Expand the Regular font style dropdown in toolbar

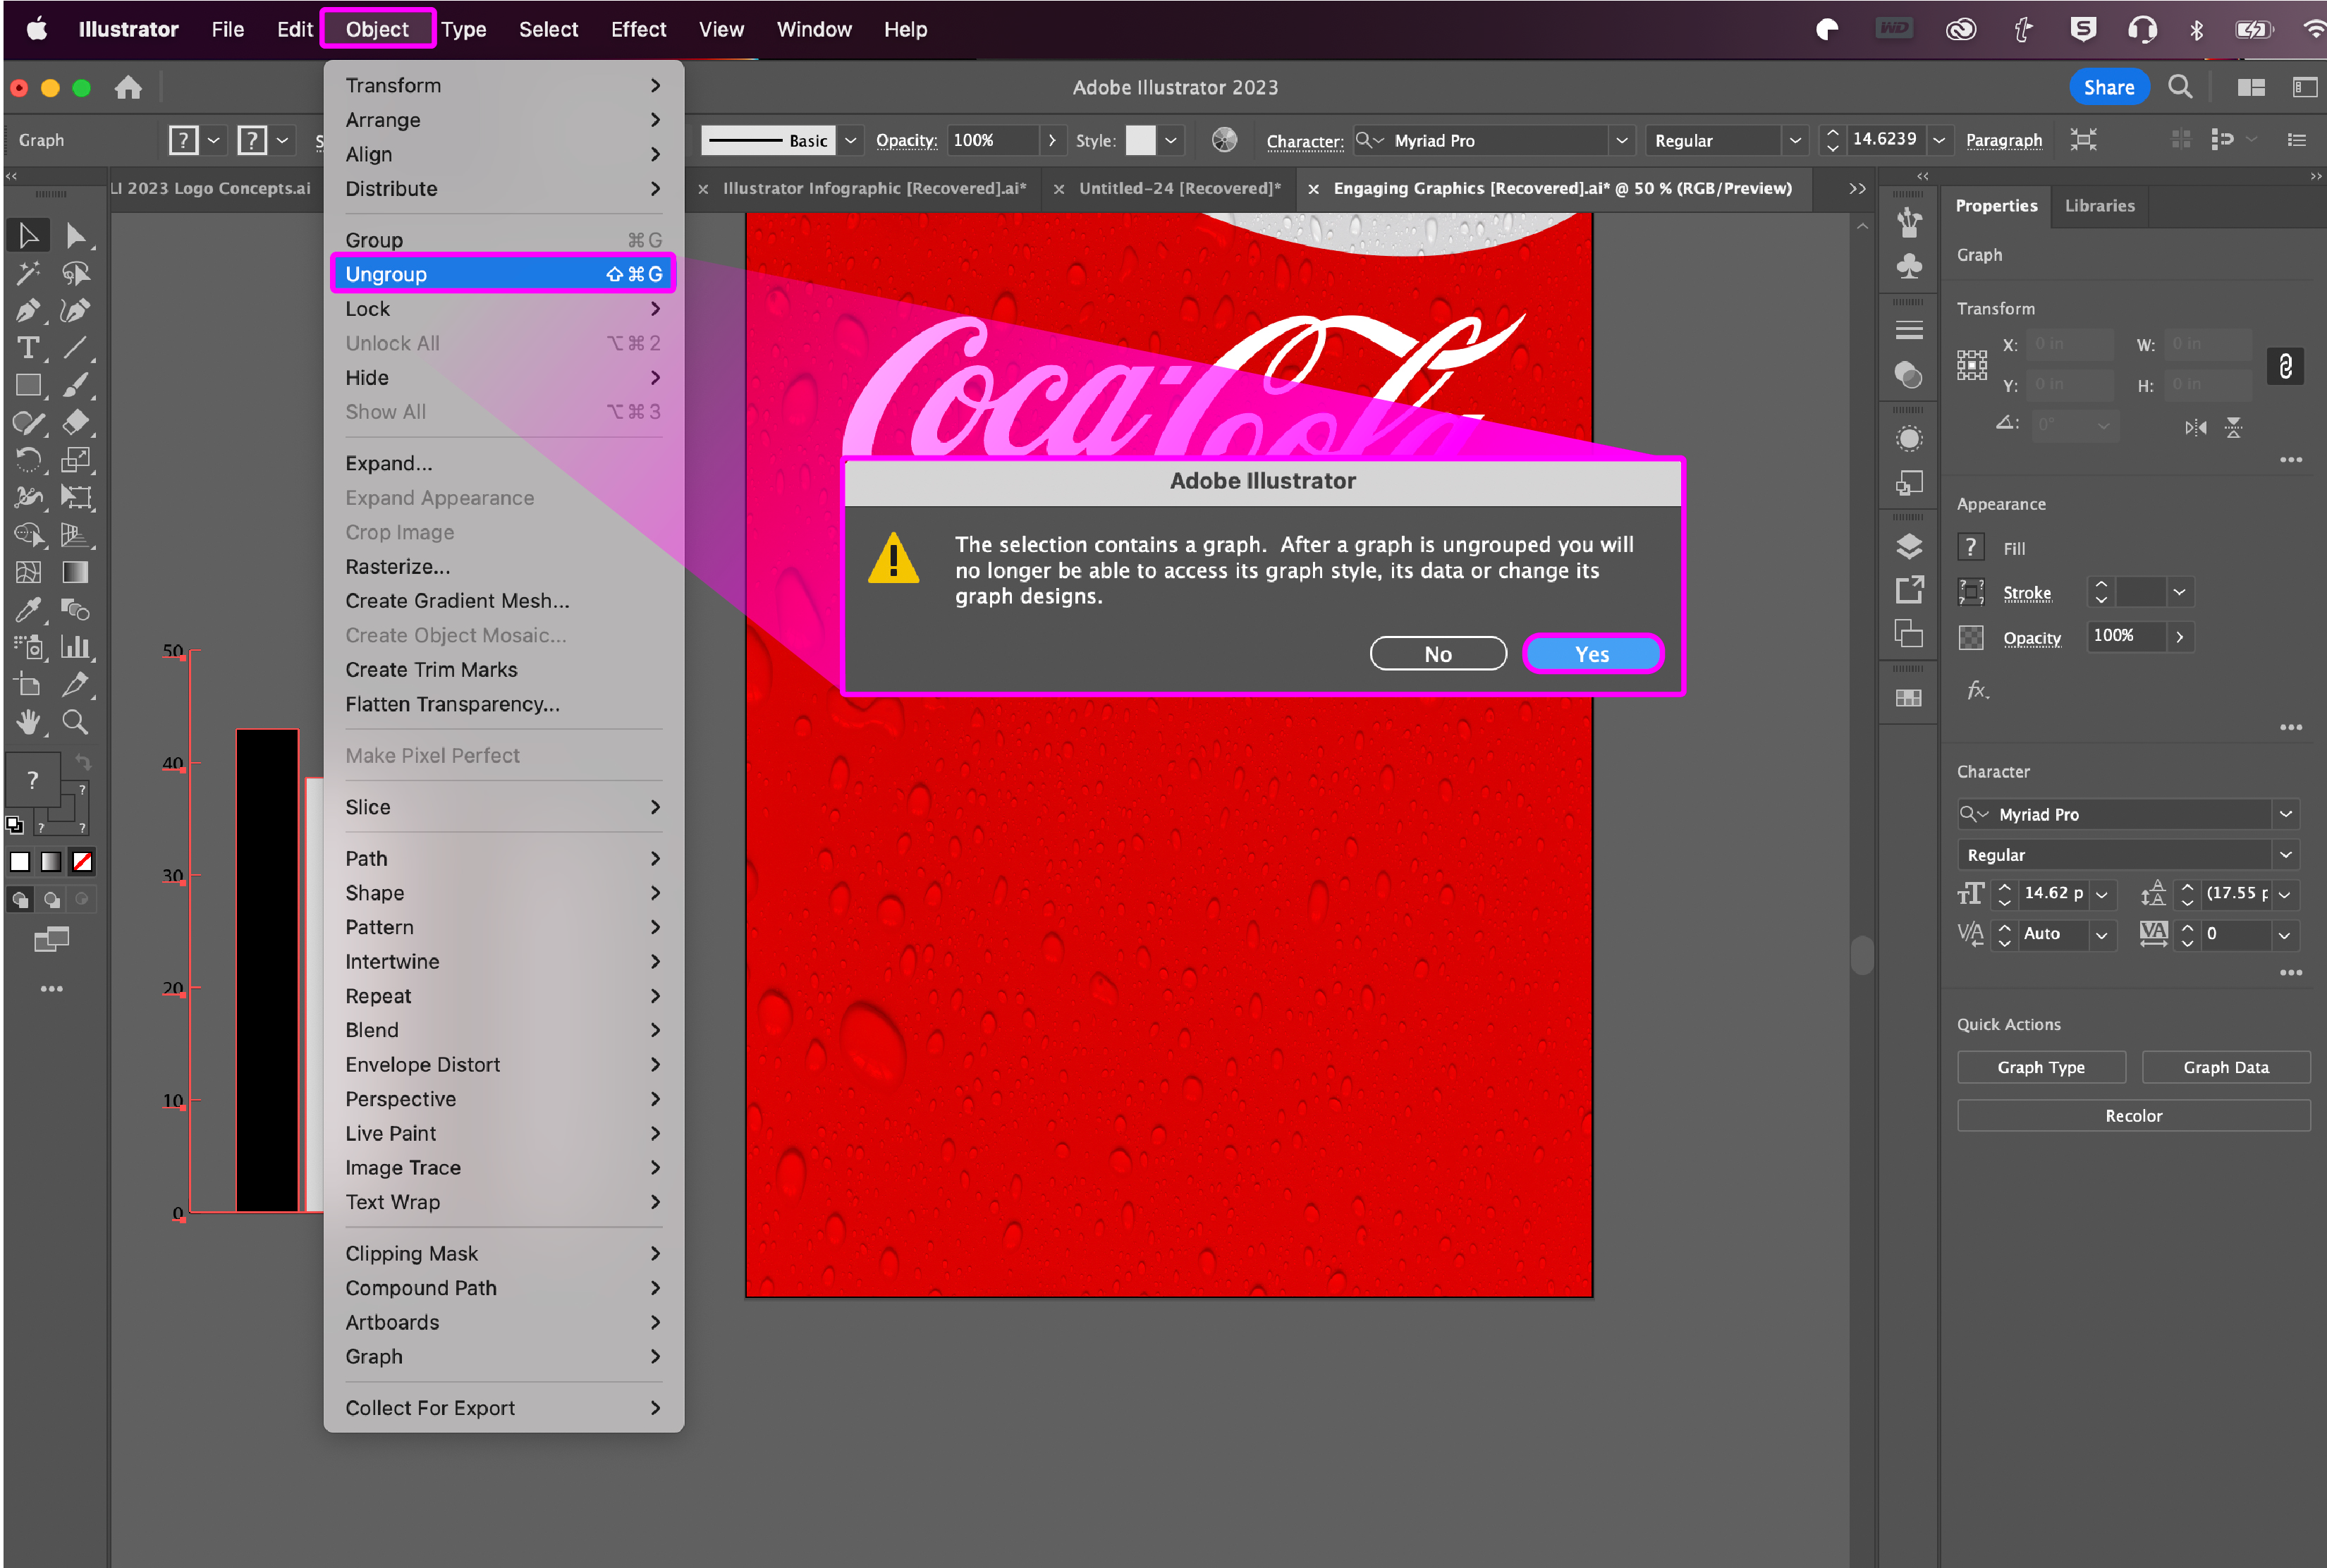[1795, 141]
